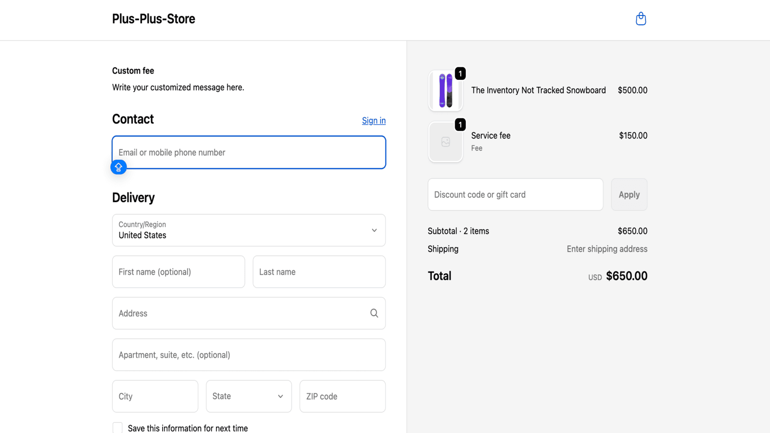The height and width of the screenshot is (433, 770).
Task: Click The Inventory Not Tracked Snowboard title
Action: coord(539,90)
